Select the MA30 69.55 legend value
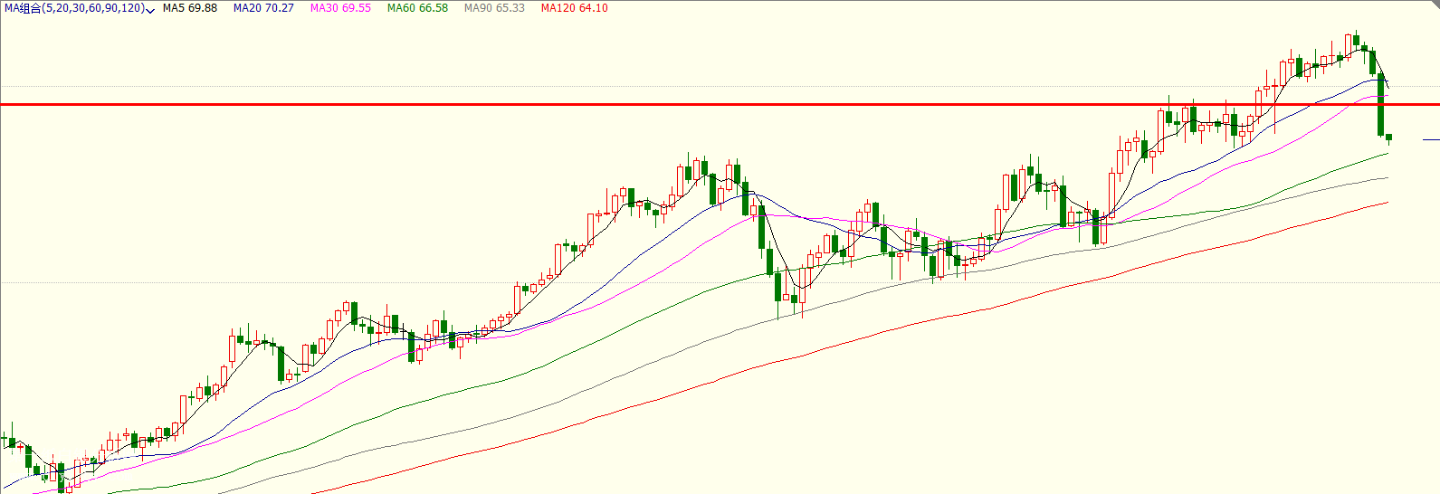 click(340, 8)
